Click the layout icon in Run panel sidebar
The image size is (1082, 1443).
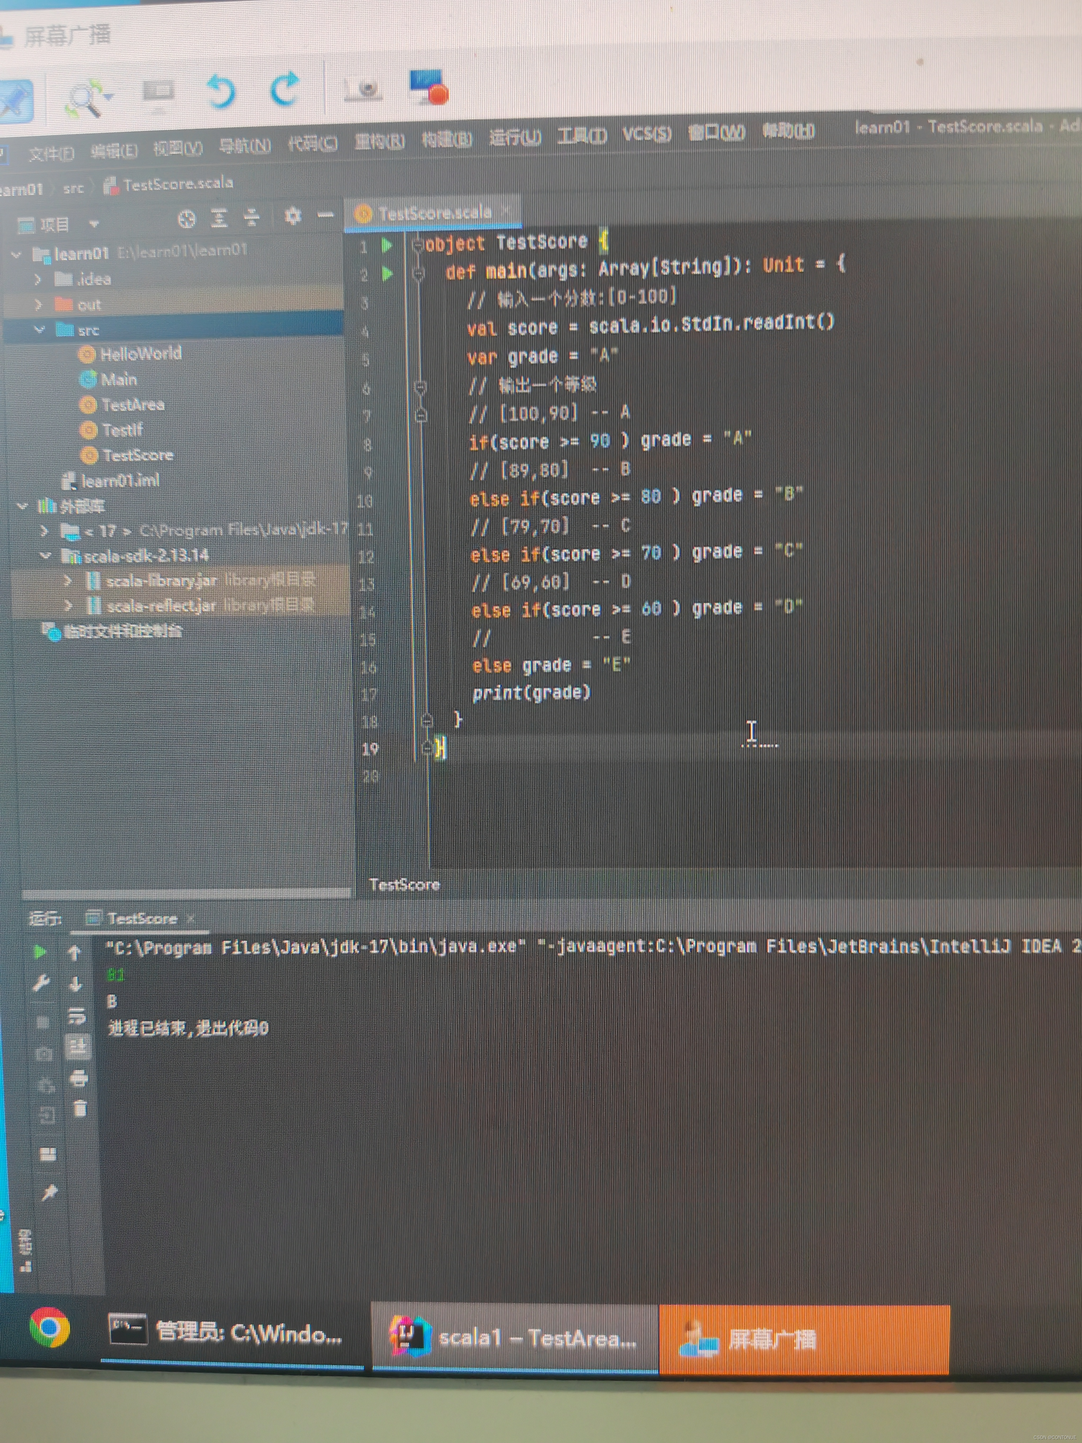pos(48,1154)
